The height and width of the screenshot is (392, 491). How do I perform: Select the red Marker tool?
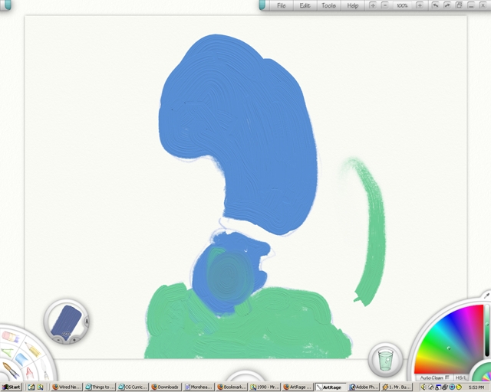click(29, 373)
